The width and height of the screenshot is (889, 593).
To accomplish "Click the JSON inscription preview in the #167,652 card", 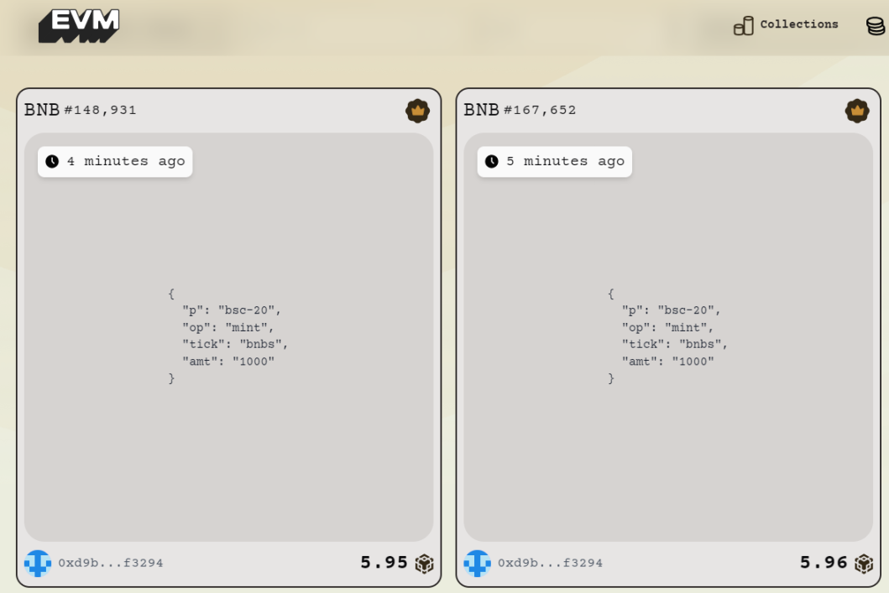I will tap(668, 336).
